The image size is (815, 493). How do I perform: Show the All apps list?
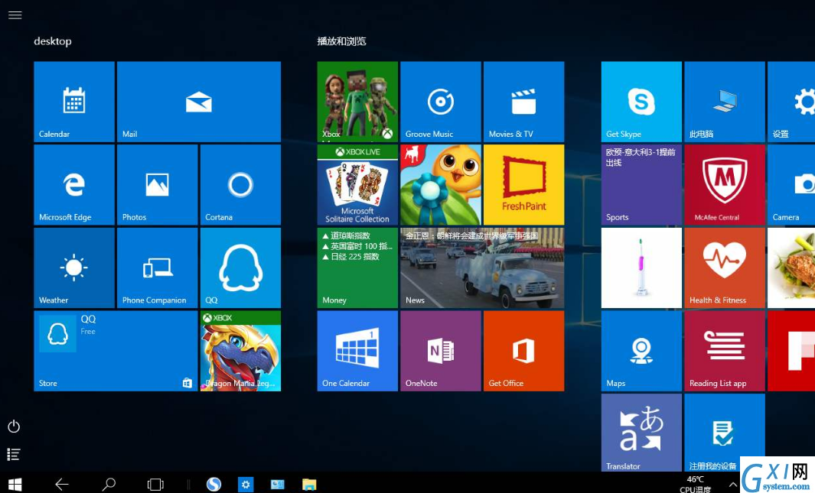[14, 455]
